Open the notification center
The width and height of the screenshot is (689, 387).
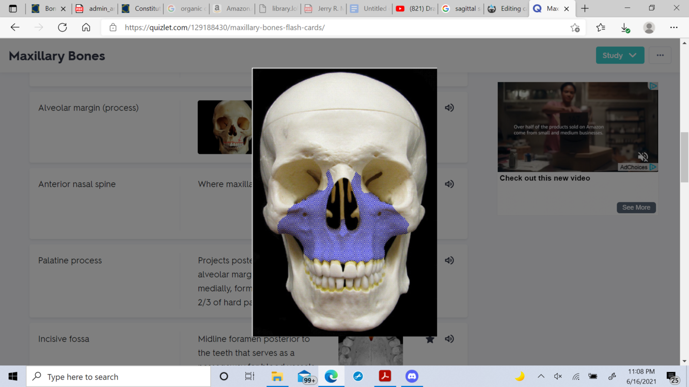point(672,377)
